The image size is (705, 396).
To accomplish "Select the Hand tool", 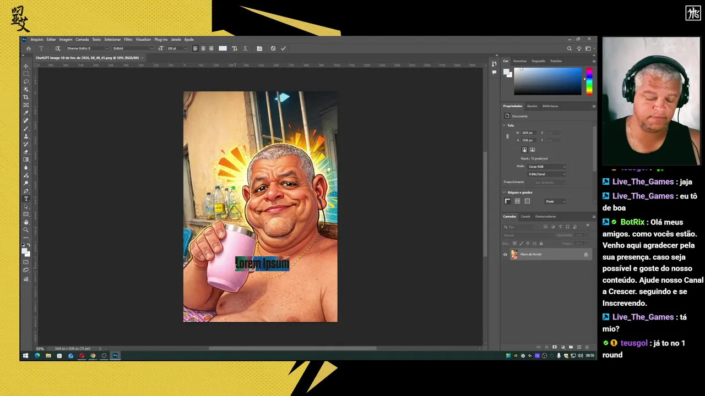I will pos(26,222).
